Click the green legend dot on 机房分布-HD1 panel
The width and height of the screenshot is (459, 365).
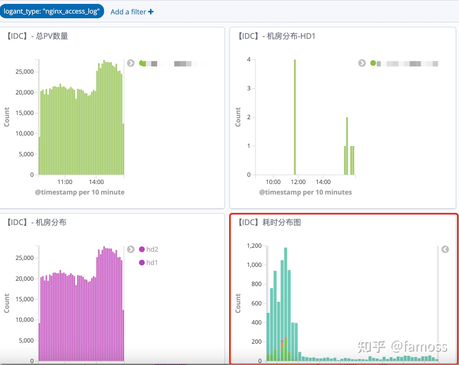pos(373,63)
